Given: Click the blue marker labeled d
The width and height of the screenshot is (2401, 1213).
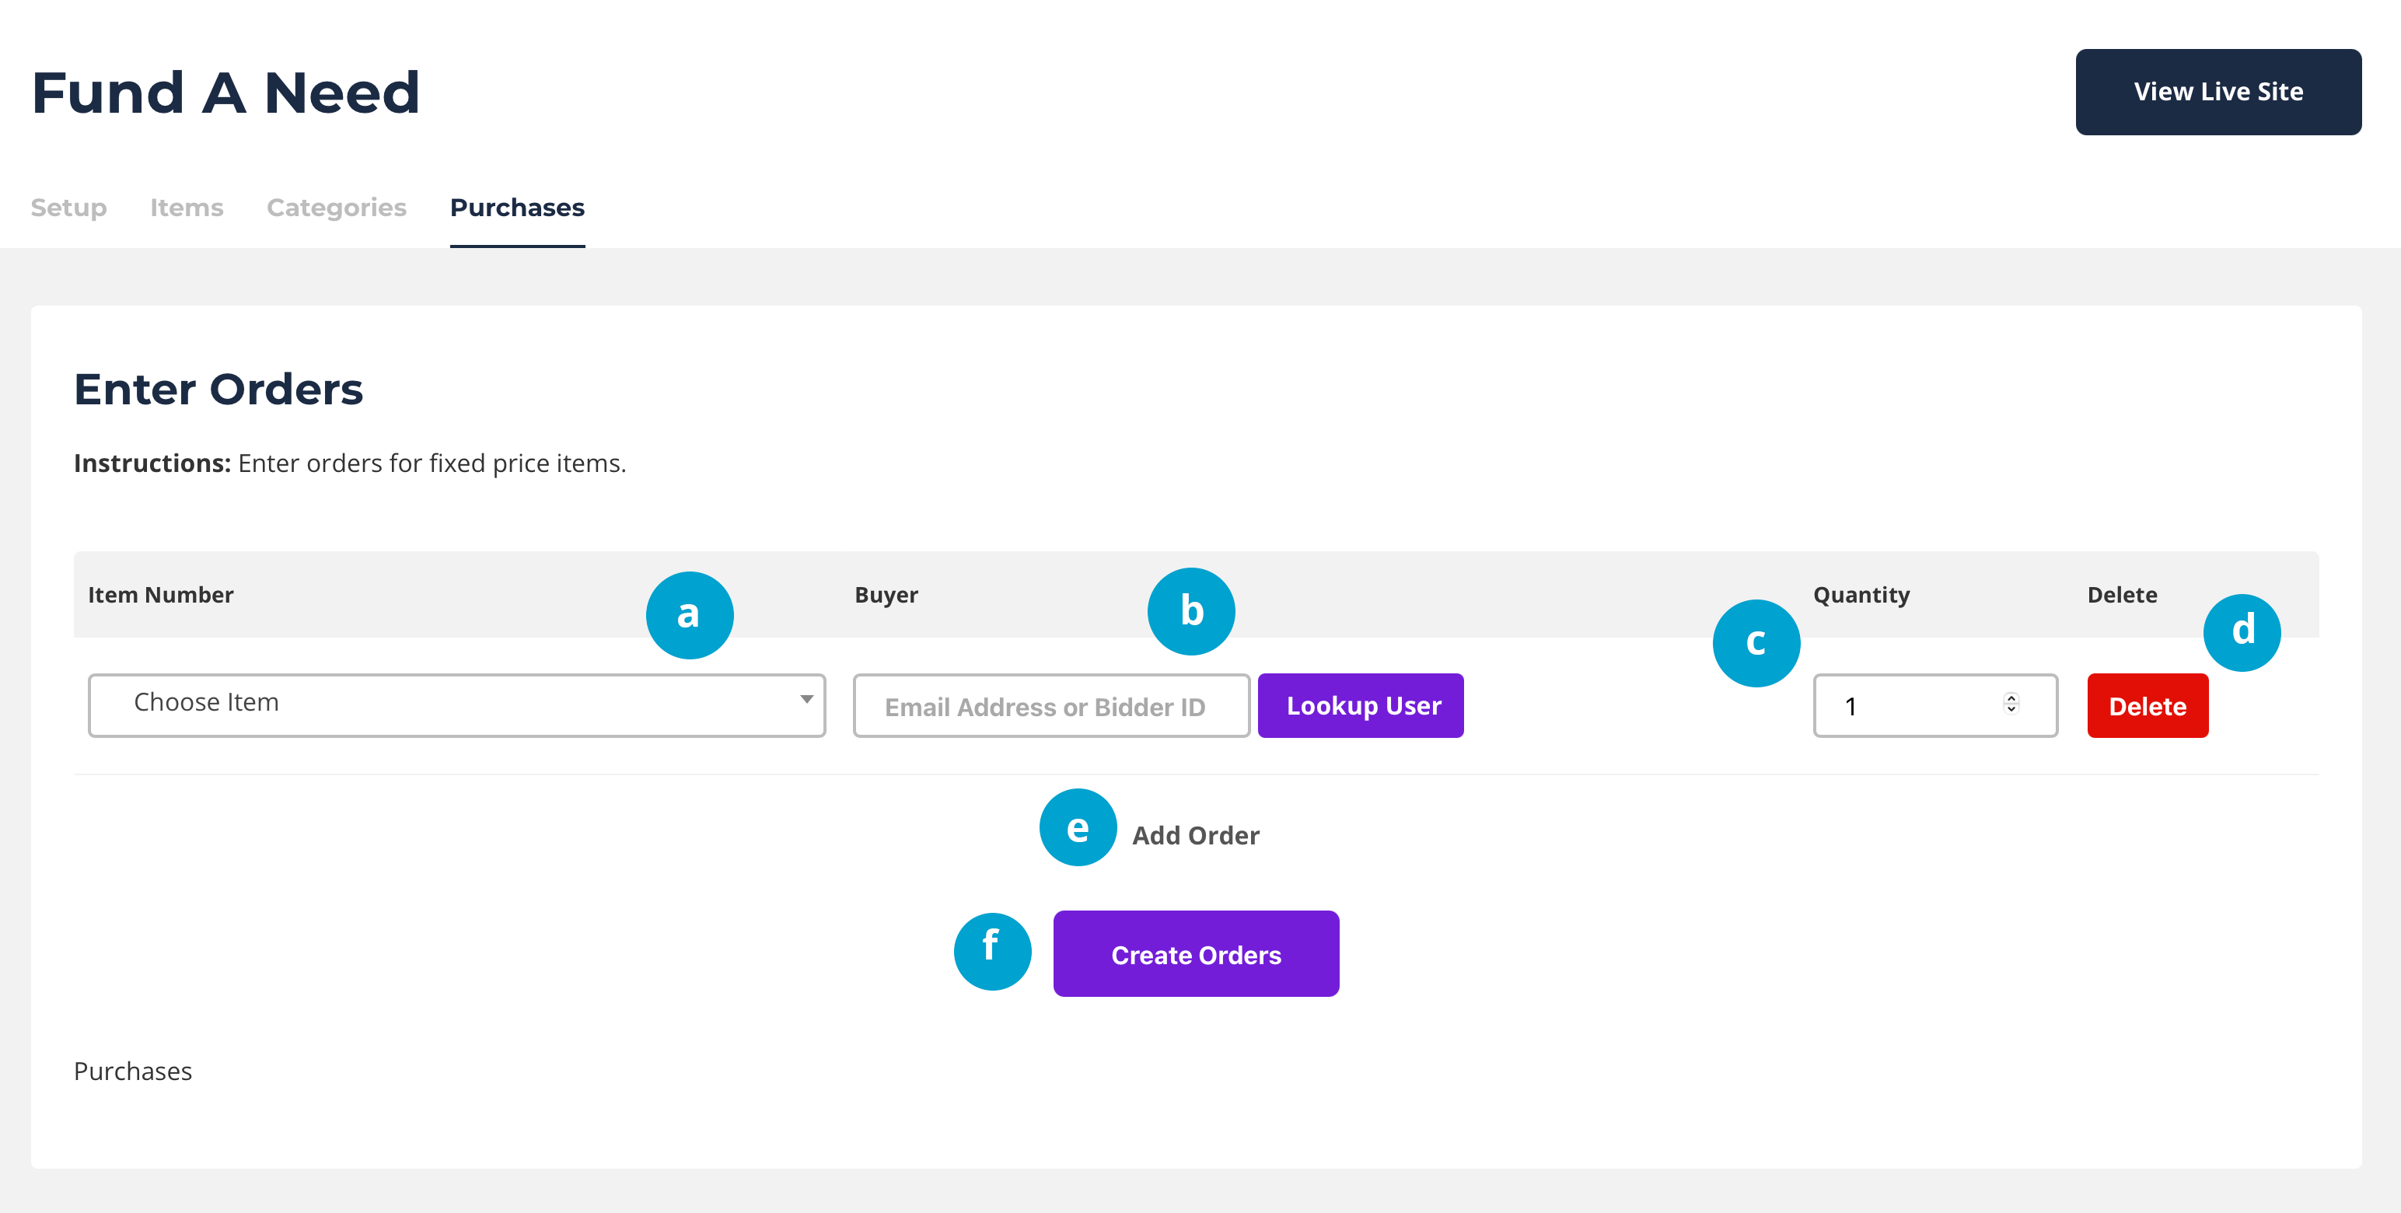Looking at the screenshot, I should 2241,632.
